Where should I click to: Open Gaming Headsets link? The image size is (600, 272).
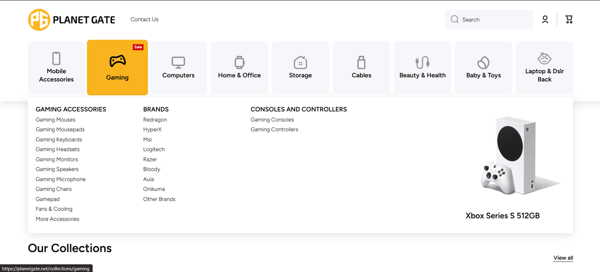tap(58, 149)
